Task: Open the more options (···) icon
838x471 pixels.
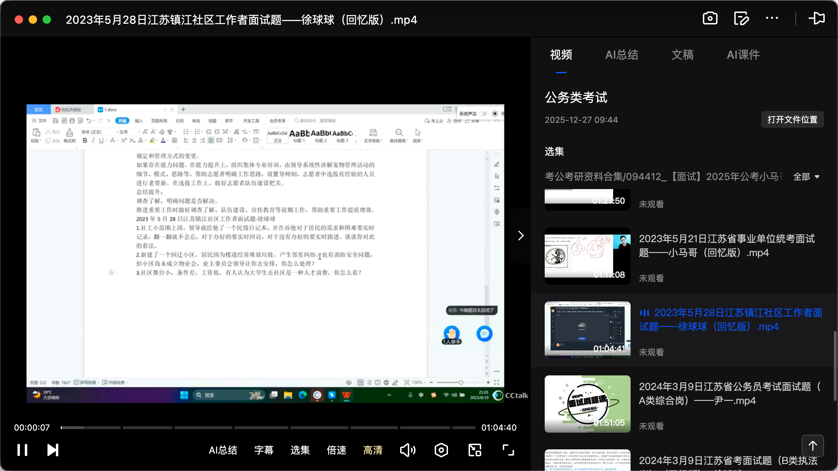Action: (x=772, y=18)
